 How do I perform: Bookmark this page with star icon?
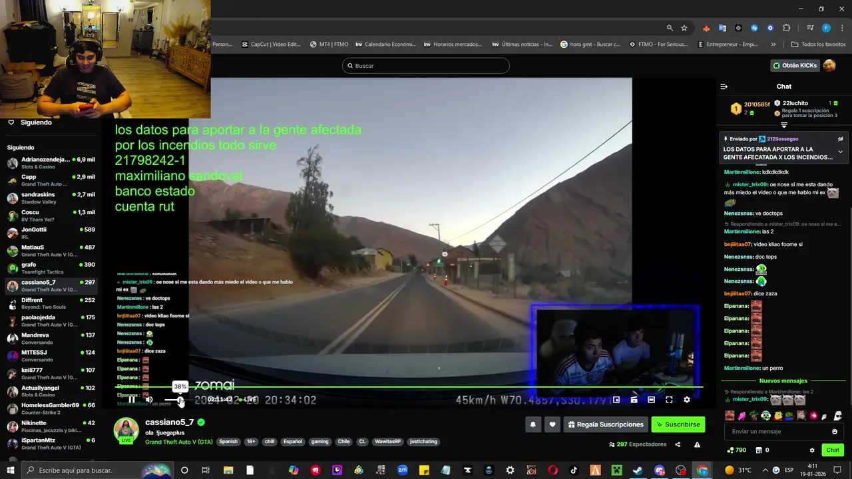(x=684, y=28)
